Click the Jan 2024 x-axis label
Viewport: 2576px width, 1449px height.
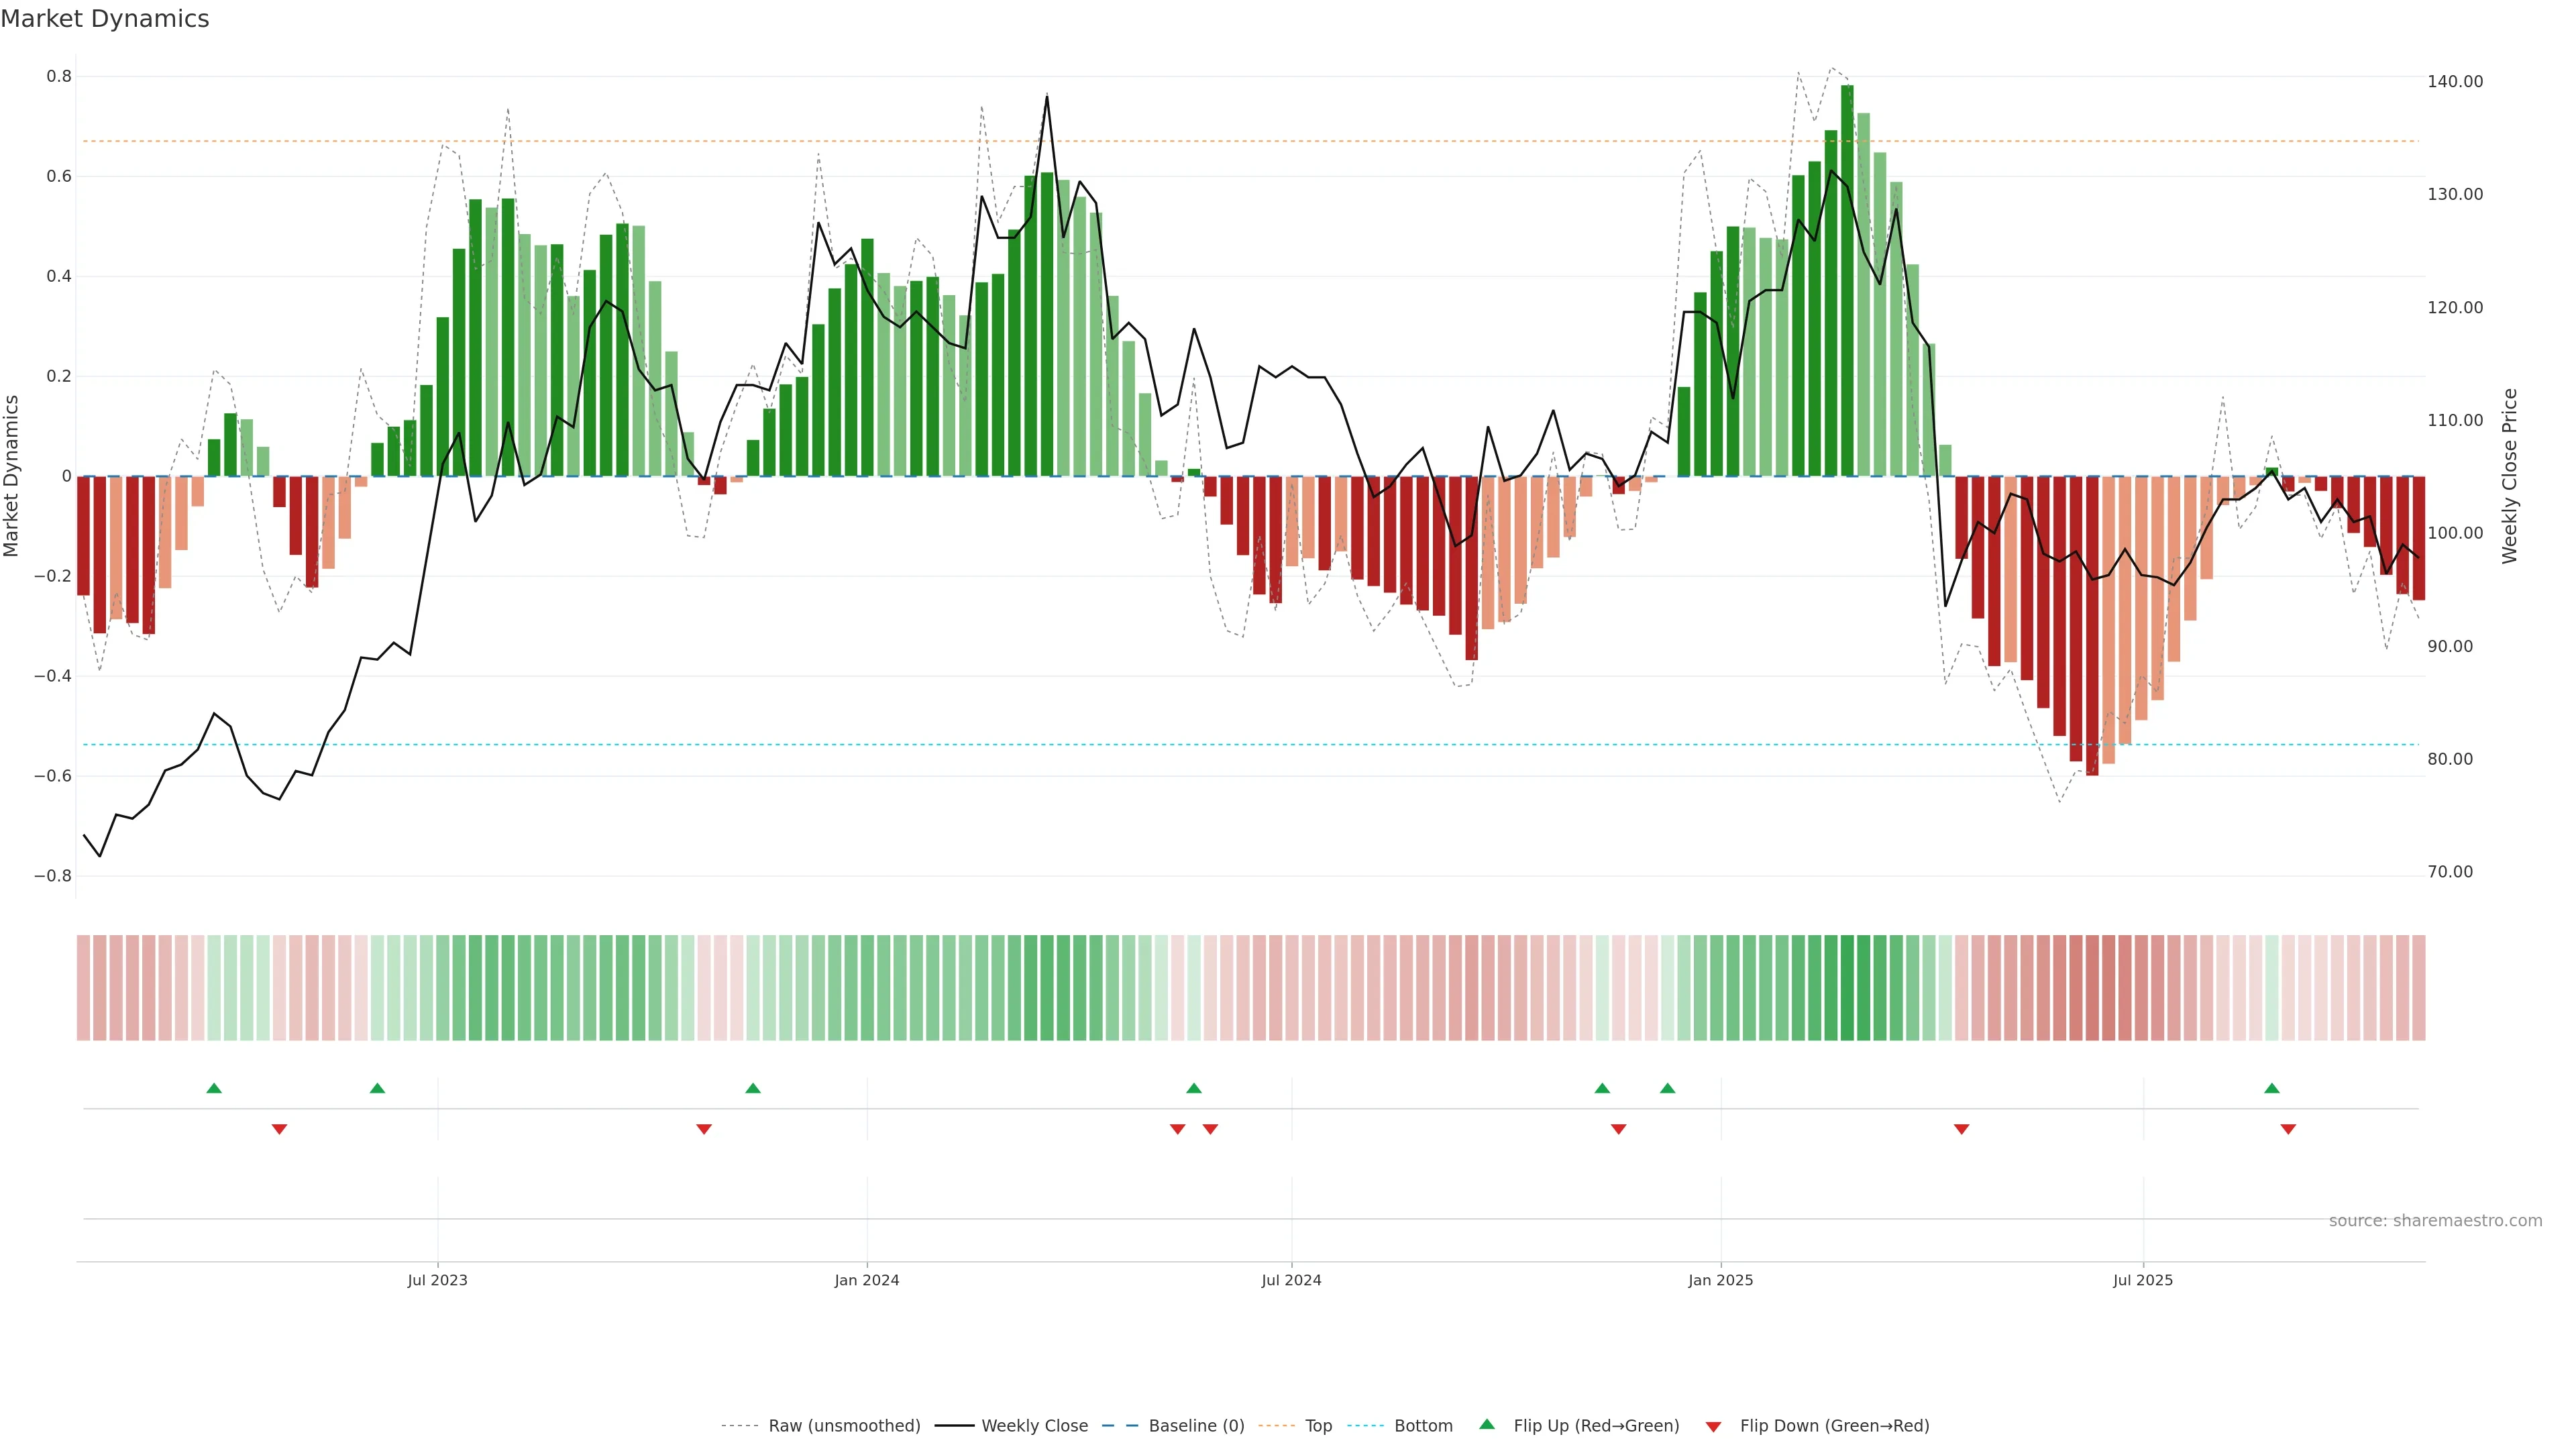pyautogui.click(x=867, y=1280)
